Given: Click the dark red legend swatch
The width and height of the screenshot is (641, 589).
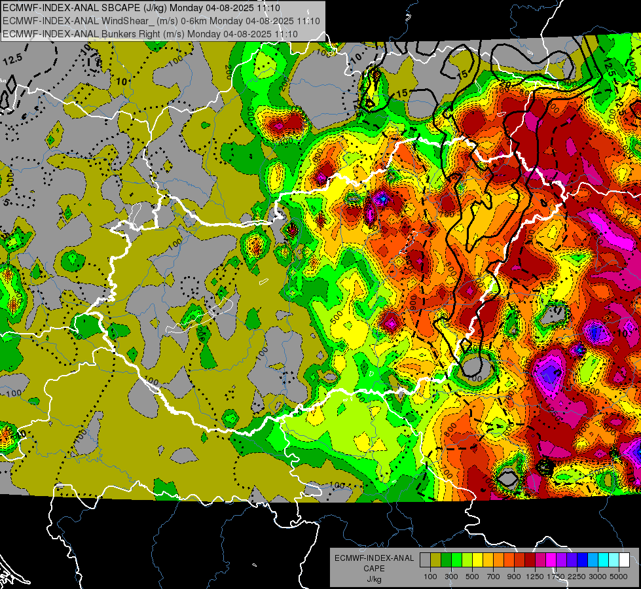Looking at the screenshot, I should tap(530, 560).
